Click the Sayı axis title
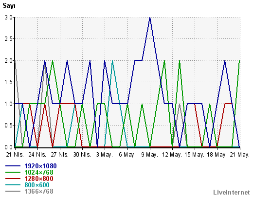This screenshot has width=253, height=197. pyautogui.click(x=9, y=6)
